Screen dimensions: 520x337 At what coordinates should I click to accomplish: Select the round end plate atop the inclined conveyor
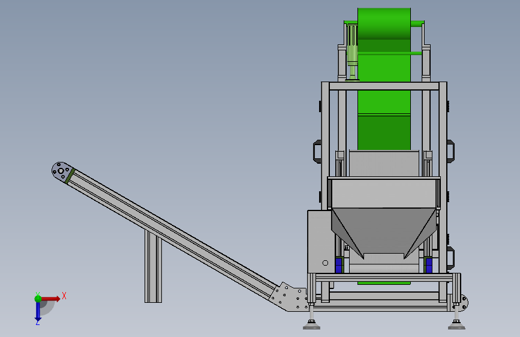62,171
